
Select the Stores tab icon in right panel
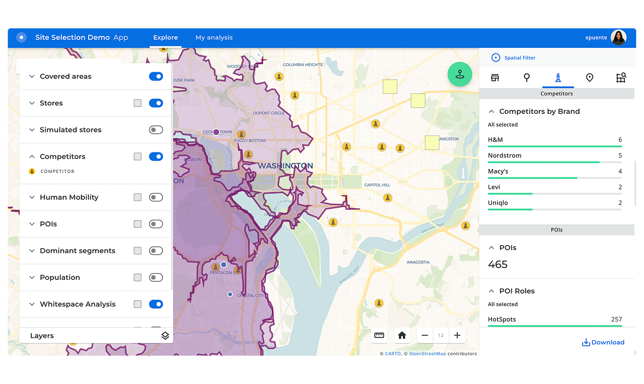(495, 77)
